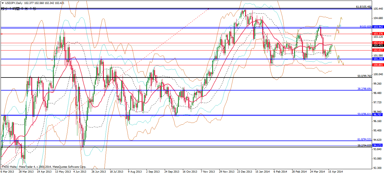
Task: Click the blue 101.290 price tag
Action: (377, 59)
